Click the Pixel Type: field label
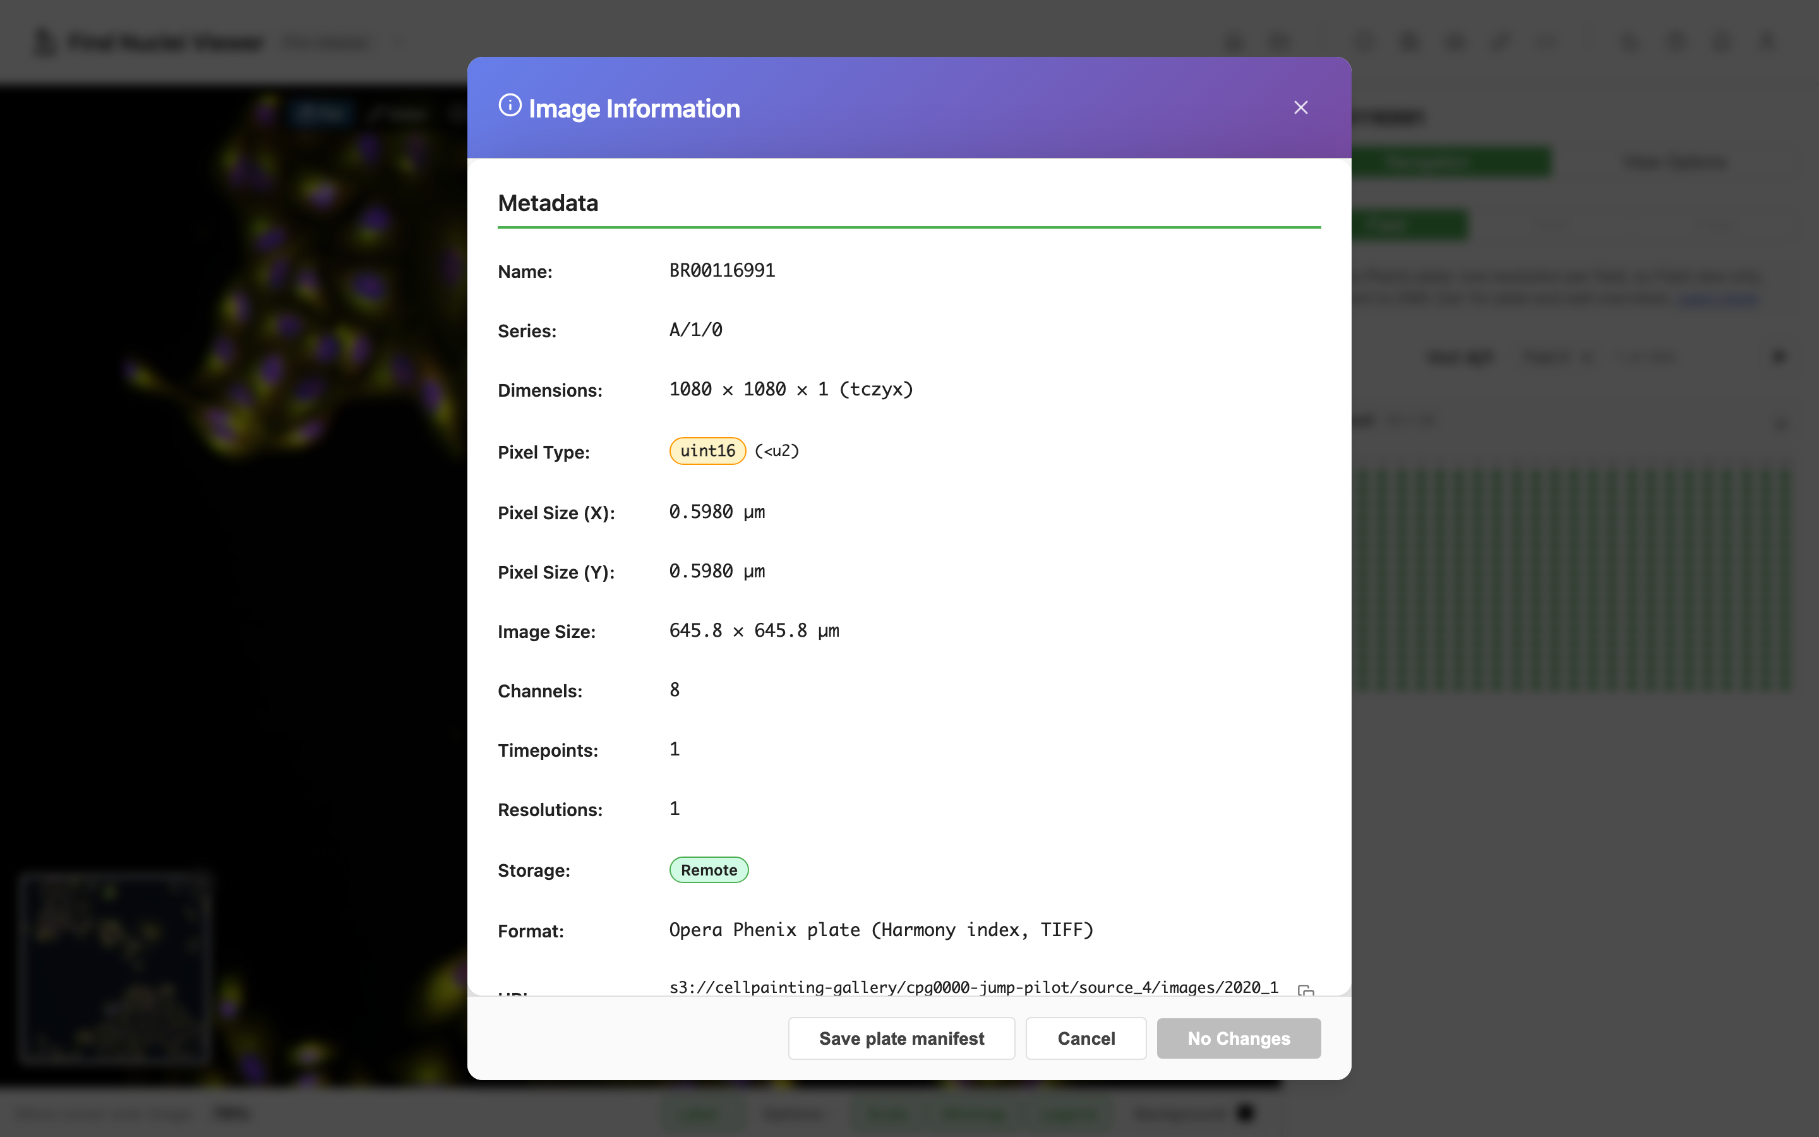The height and width of the screenshot is (1137, 1819). [x=543, y=452]
